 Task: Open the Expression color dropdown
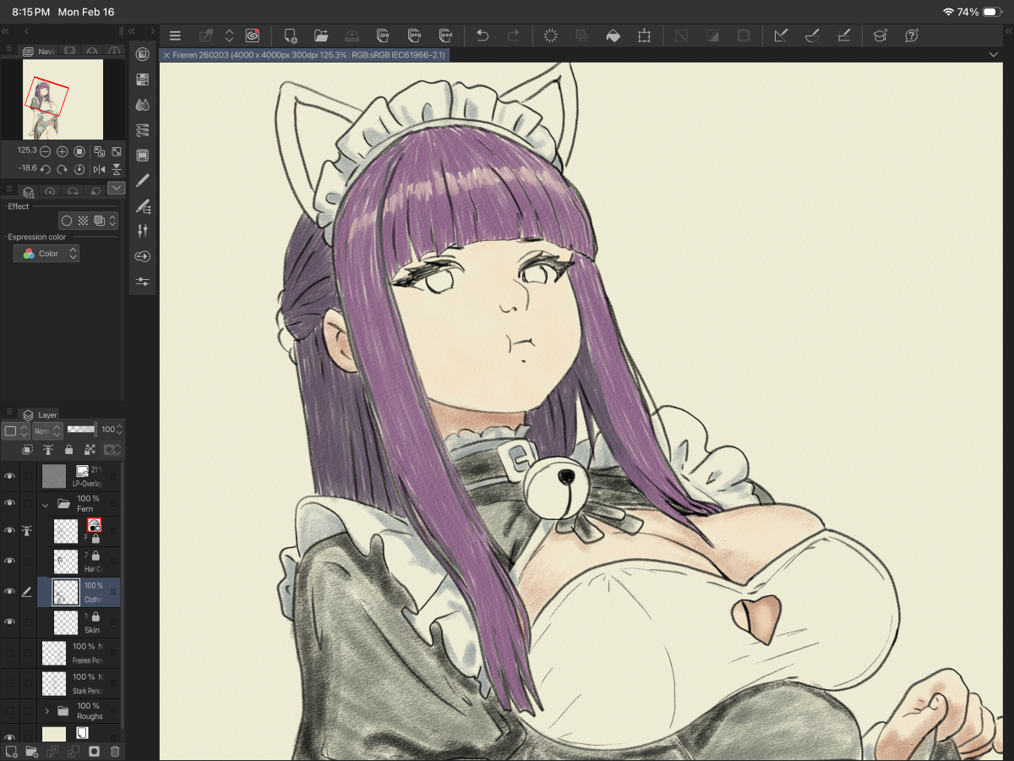(x=47, y=254)
